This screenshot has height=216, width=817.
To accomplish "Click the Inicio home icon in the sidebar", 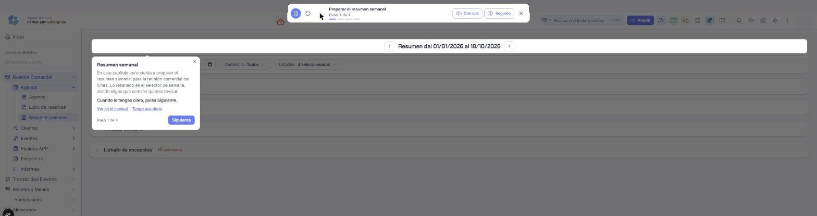I will click(x=7, y=37).
